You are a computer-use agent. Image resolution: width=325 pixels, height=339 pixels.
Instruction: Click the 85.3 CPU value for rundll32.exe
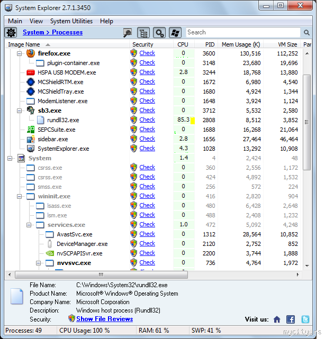[x=183, y=120]
